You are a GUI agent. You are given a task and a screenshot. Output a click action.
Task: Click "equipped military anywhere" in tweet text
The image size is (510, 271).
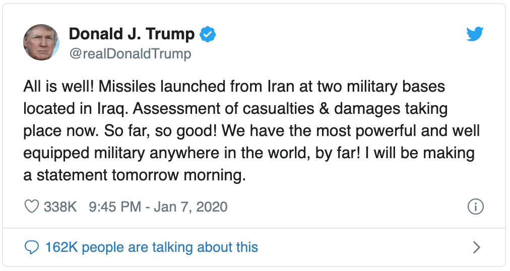click(121, 153)
